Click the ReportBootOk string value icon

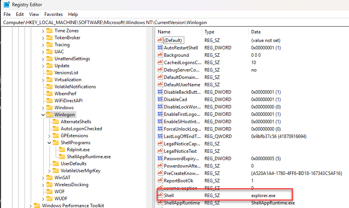click(160, 180)
